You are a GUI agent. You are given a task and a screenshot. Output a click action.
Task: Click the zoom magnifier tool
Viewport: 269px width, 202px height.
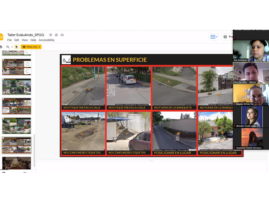click(7, 47)
